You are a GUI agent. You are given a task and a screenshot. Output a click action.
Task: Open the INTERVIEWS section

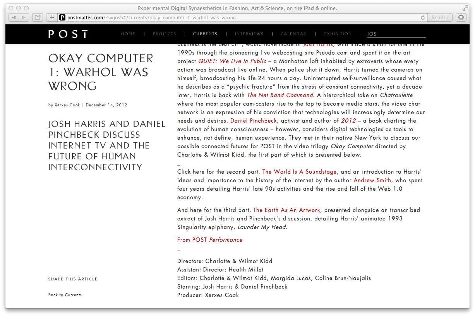click(x=249, y=34)
